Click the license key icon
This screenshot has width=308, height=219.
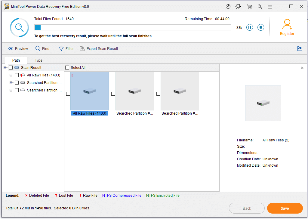[260, 6]
